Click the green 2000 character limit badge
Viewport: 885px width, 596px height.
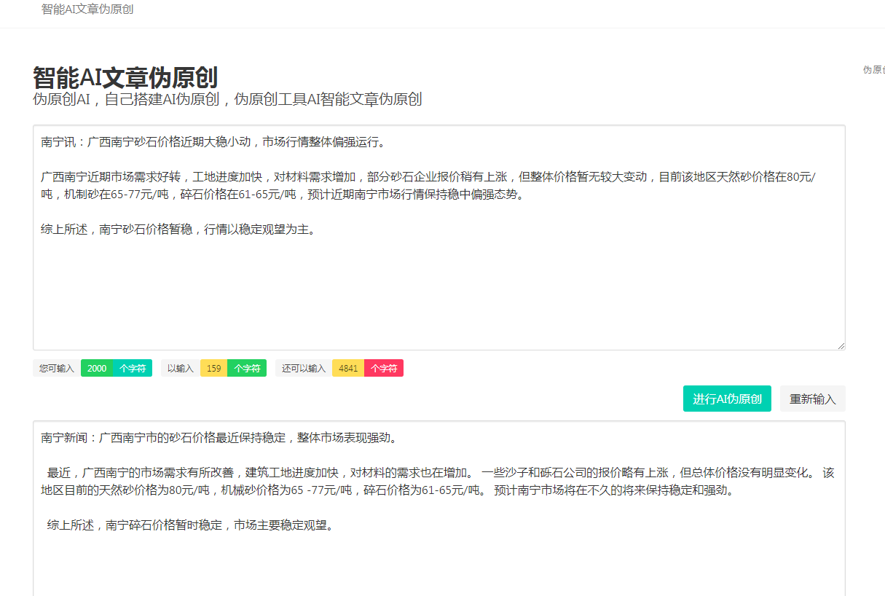click(97, 369)
